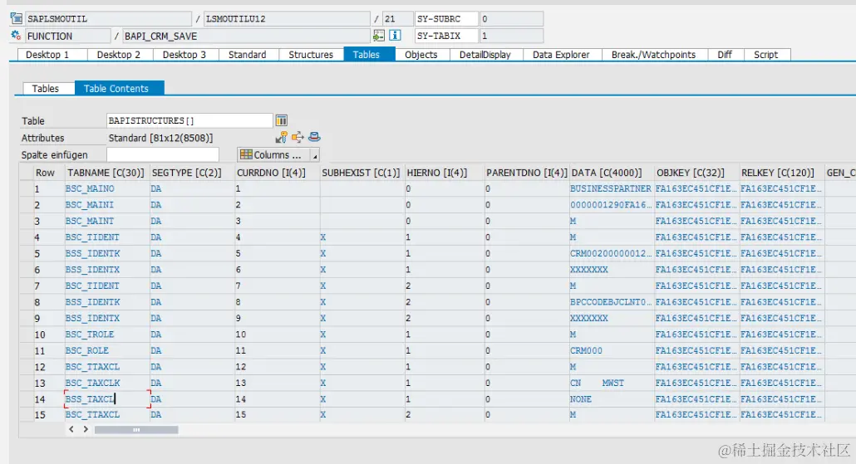
Task: Click the SUBHEXIST [C(1)] column header
Action: coord(361,173)
